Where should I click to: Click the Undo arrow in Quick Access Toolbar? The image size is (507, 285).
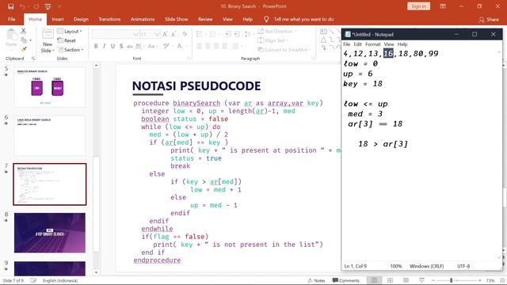[x=22, y=6]
